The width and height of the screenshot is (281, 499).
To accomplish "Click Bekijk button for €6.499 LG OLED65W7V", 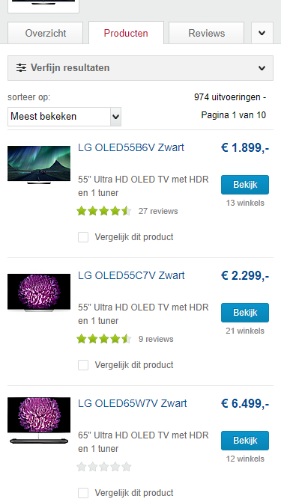I will [245, 441].
